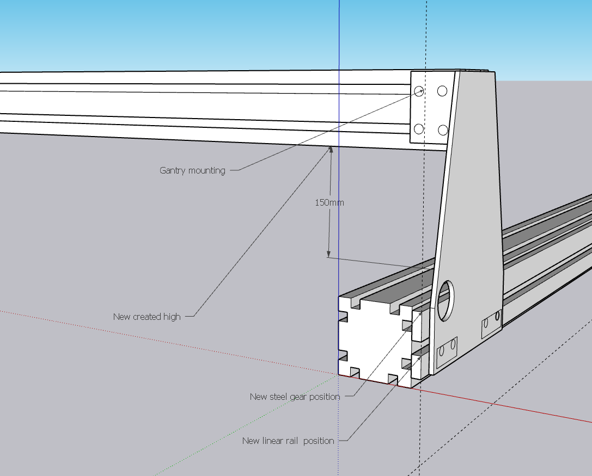This screenshot has height=476, width=592.
Task: Click the large round hole in side plate
Action: [x=446, y=301]
